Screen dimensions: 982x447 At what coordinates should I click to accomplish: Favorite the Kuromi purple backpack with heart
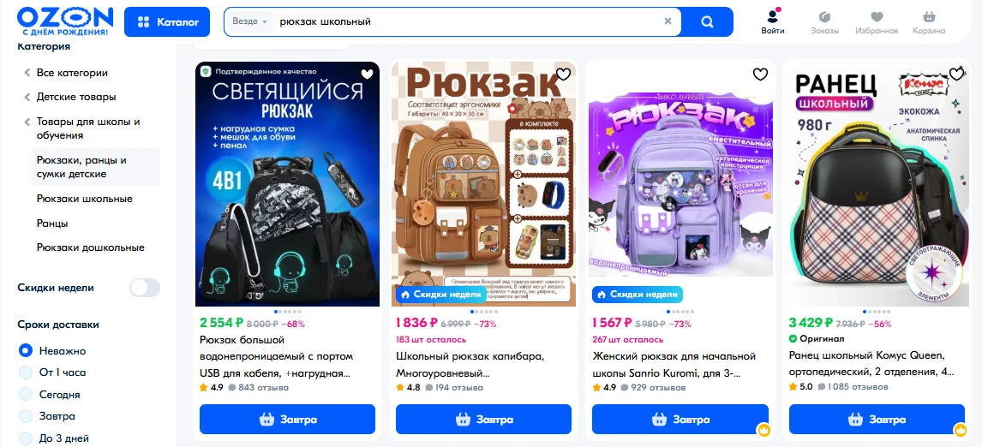coord(760,74)
